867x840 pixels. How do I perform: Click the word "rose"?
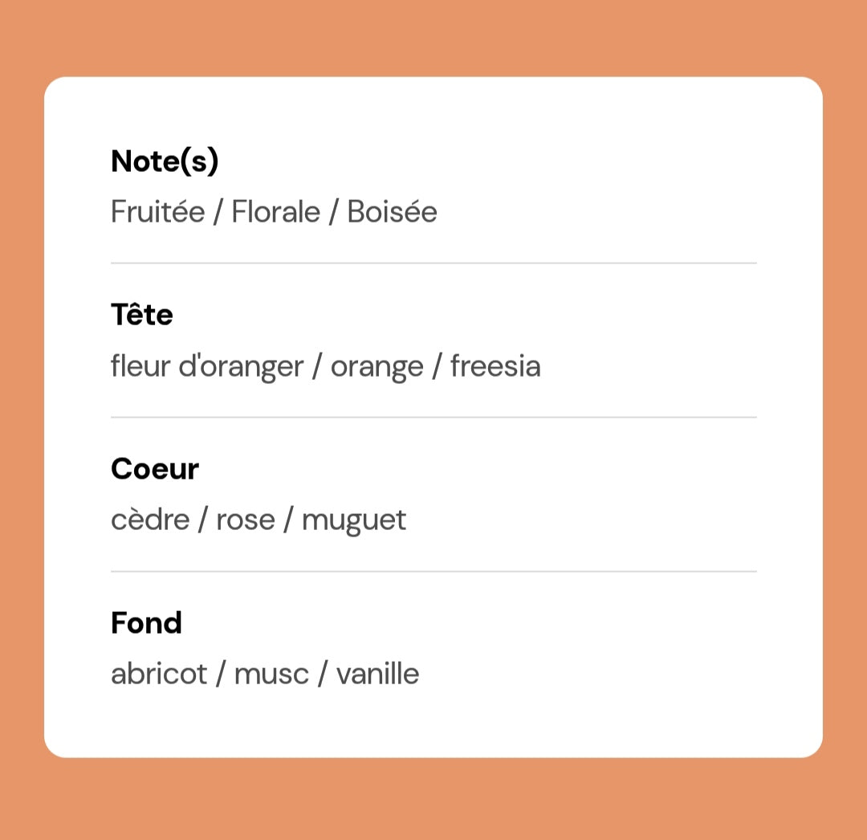tap(246, 520)
